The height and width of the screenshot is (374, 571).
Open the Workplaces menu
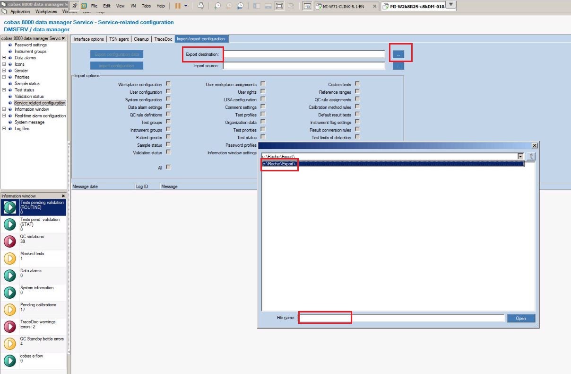[46, 11]
